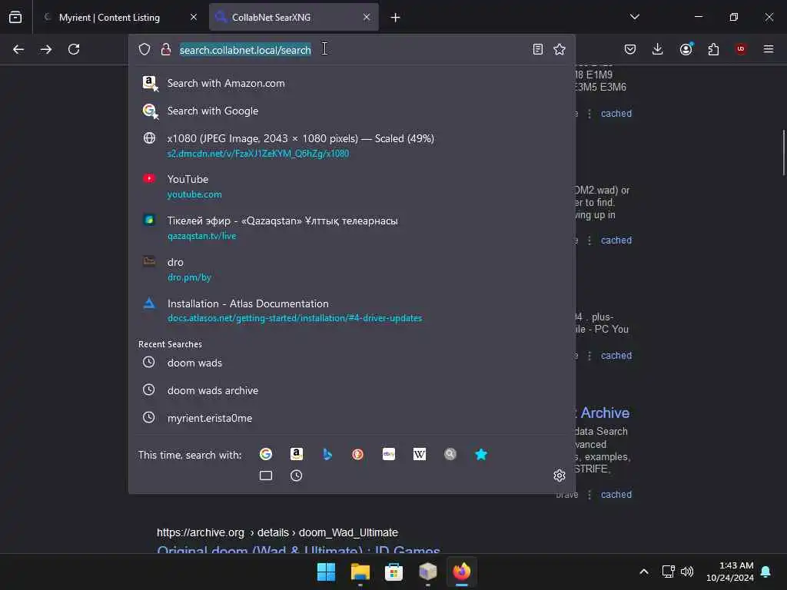Toggle reader view
This screenshot has height=590, width=787.
pyautogui.click(x=537, y=49)
